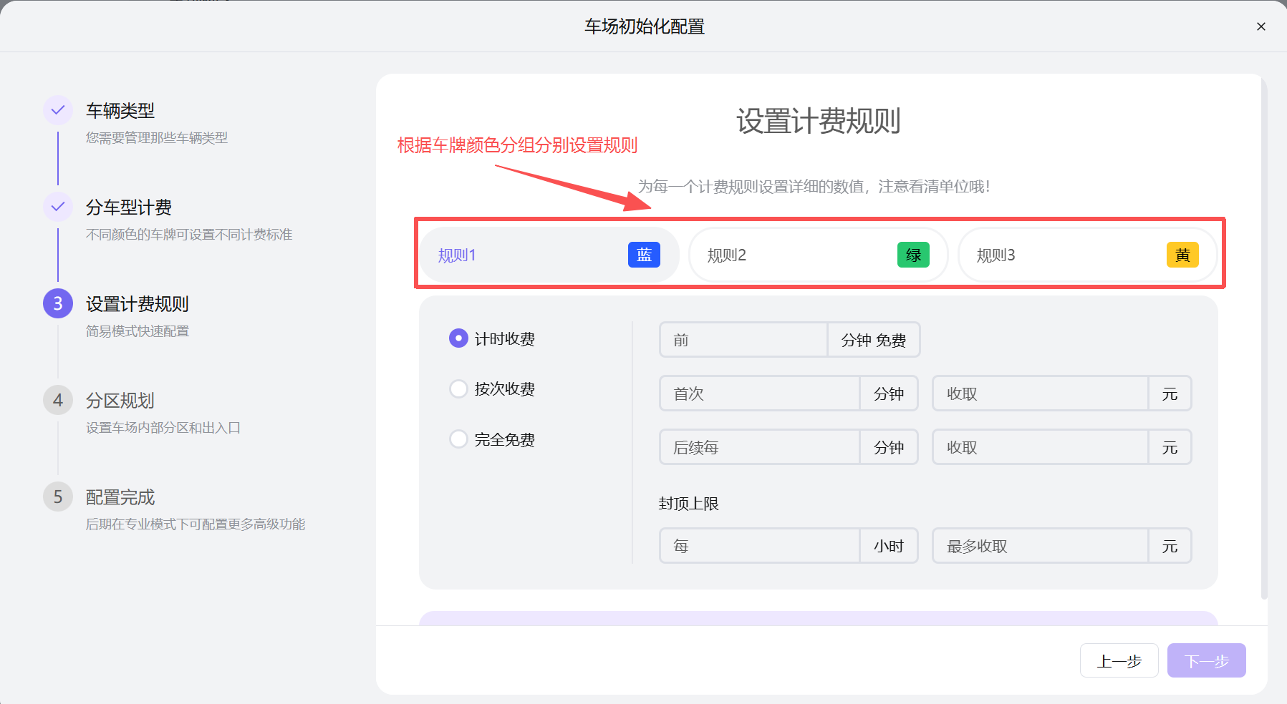Image resolution: width=1287 pixels, height=704 pixels.
Task: Click the free-minutes input before 分钟 免费
Action: click(743, 340)
